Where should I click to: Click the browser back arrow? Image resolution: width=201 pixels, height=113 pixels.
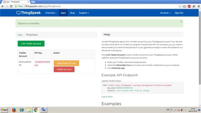(3, 6)
